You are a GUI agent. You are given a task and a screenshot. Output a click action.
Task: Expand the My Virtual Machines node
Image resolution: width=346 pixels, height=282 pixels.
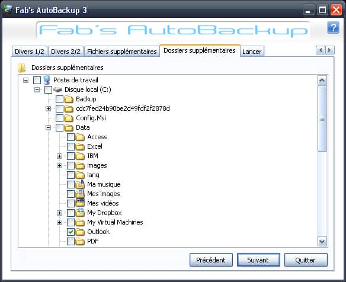[x=59, y=222]
